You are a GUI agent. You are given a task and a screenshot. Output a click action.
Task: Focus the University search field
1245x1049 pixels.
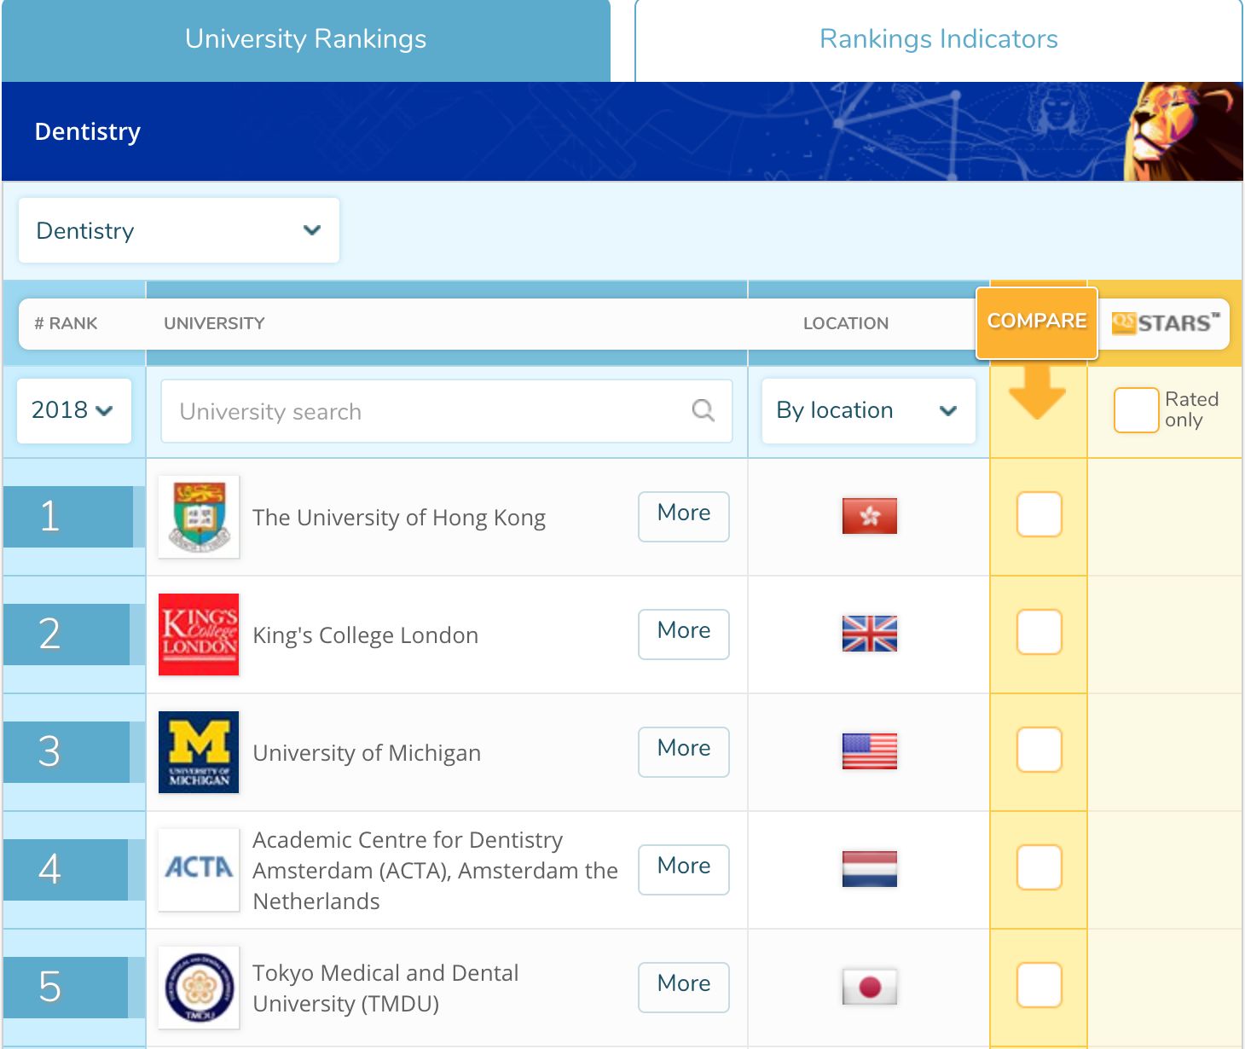coord(447,411)
